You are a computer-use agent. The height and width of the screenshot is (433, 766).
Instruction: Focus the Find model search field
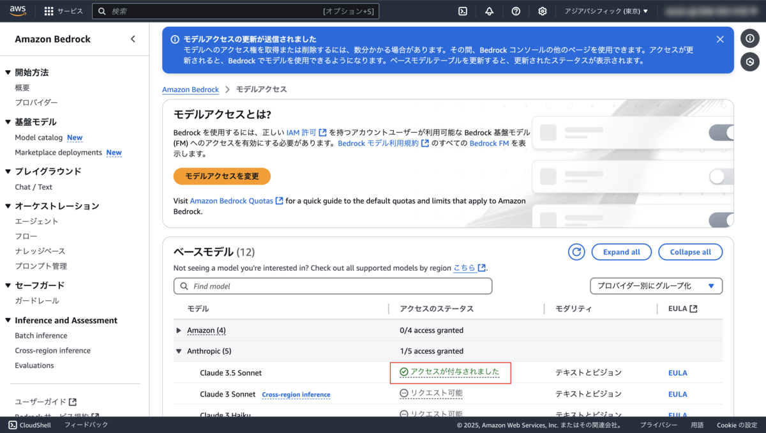coord(333,286)
